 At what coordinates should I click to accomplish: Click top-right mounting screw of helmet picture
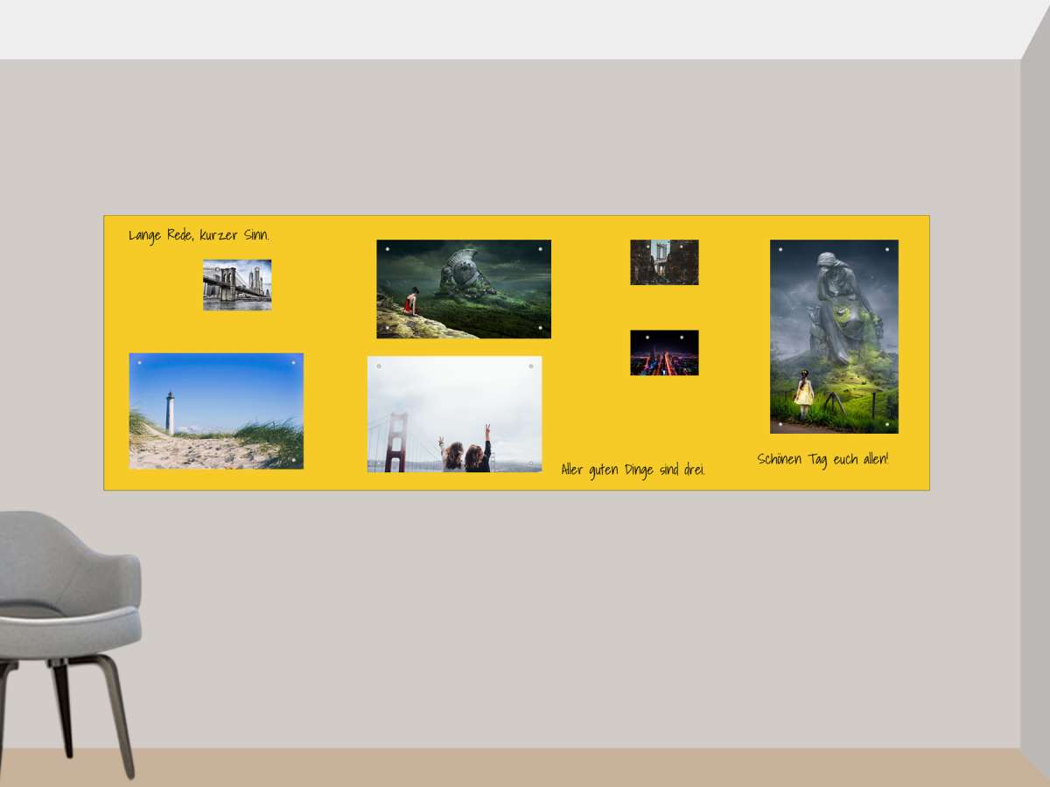coord(540,249)
